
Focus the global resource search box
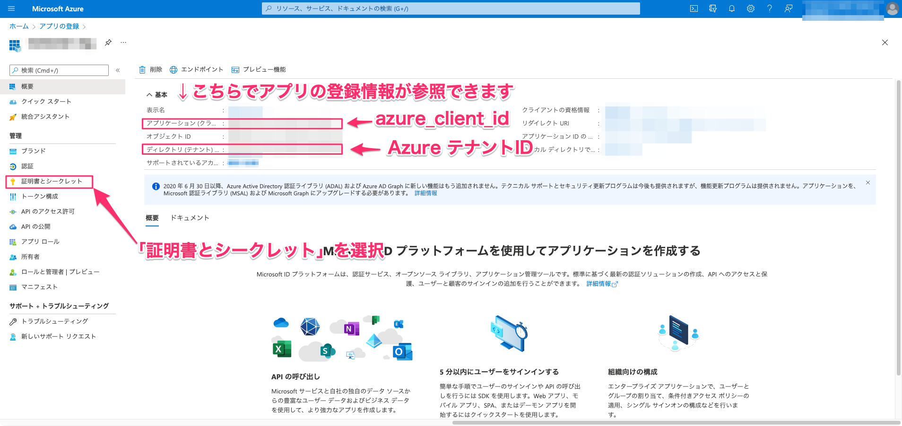(x=451, y=8)
